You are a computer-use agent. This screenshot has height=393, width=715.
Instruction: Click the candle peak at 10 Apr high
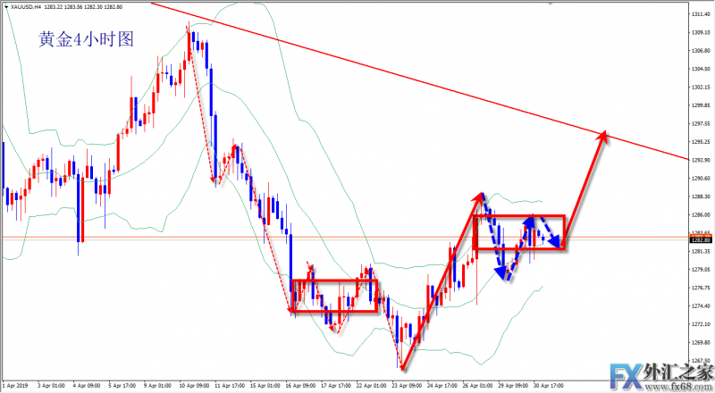(x=189, y=29)
